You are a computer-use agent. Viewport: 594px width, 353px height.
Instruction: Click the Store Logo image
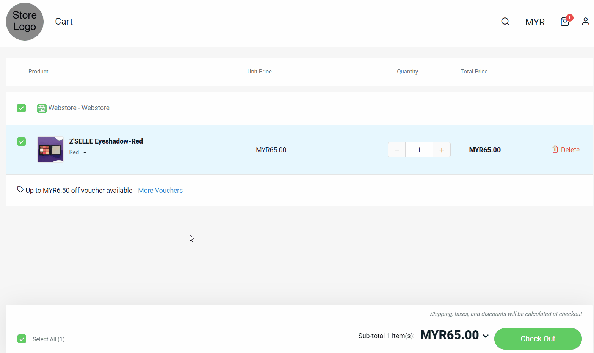25,22
